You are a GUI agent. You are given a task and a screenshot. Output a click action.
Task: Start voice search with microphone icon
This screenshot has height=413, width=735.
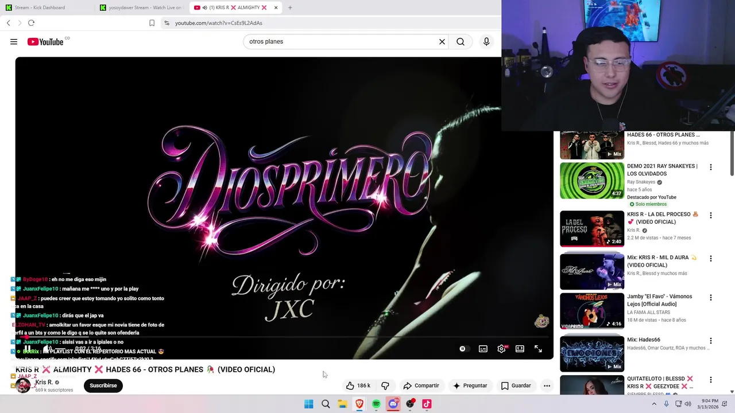point(486,41)
